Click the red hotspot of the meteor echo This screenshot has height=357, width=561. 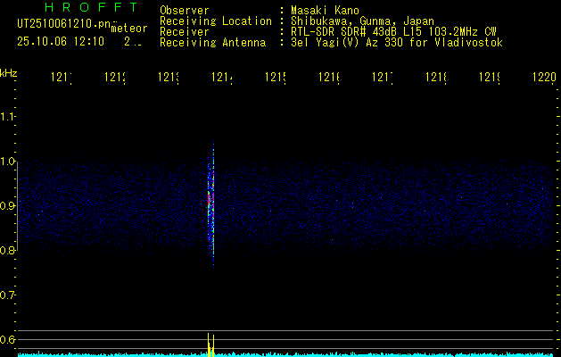tap(210, 195)
